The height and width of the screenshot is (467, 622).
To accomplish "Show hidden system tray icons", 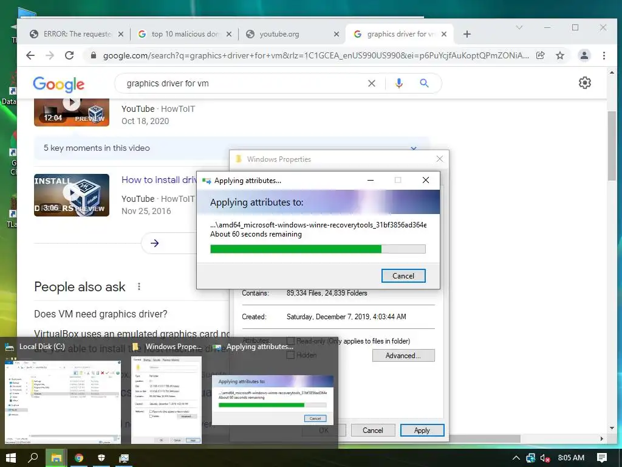I will click(x=516, y=458).
